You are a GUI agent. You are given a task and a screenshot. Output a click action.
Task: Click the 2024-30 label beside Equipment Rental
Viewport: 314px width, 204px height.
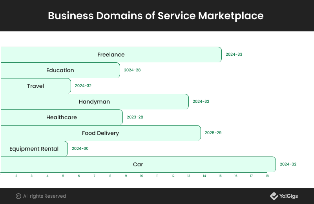tap(80, 149)
